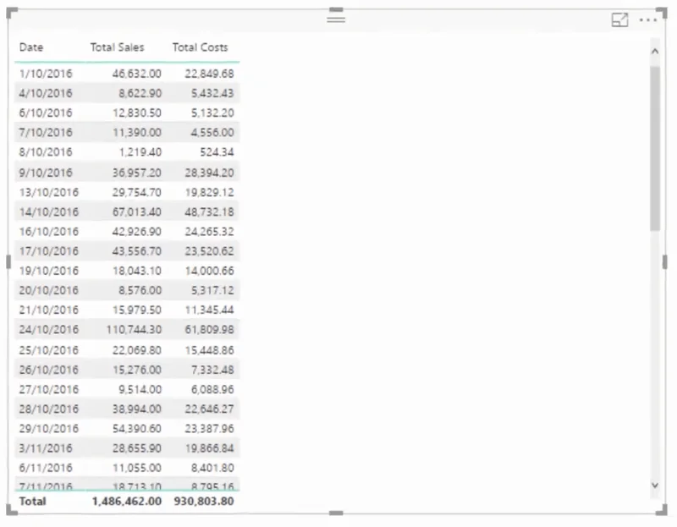Open the More options ellipsis menu
This screenshot has height=527, width=677.
648,19
